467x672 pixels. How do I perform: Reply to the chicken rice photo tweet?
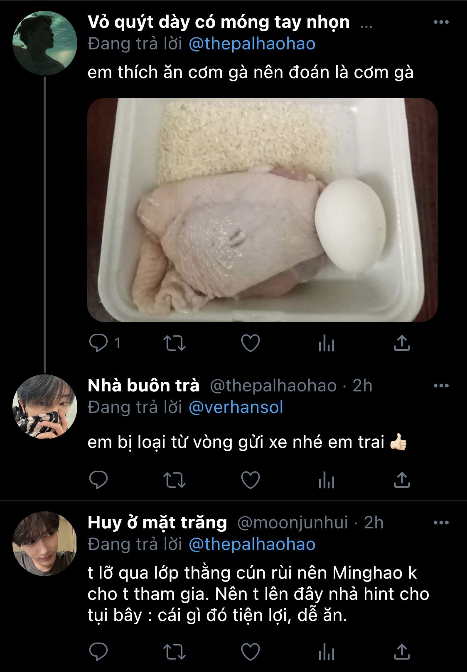(x=99, y=343)
